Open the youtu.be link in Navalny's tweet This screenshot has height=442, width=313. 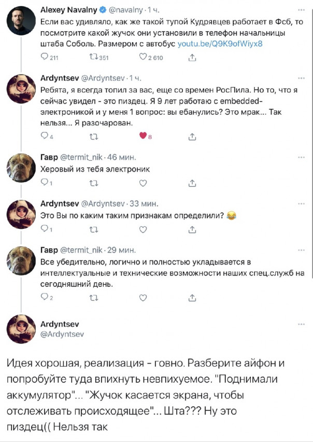click(x=220, y=44)
